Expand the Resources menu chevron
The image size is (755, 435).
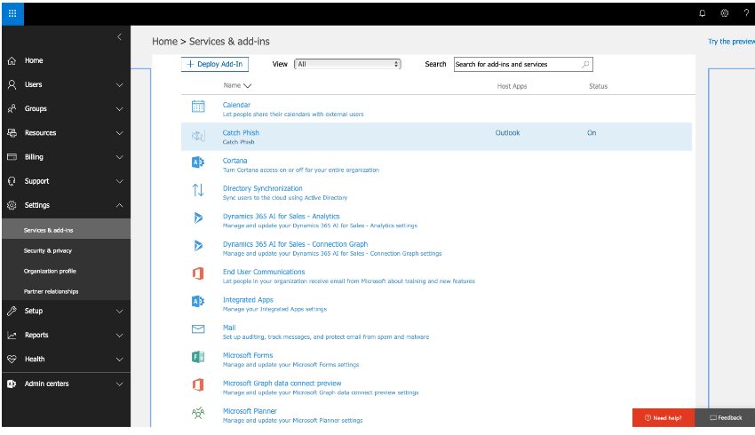coord(119,133)
